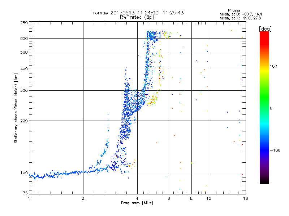This screenshot has width=289, height=216.
Task: Click the y-axis tick label "400"
Action: [x=24, y=69]
